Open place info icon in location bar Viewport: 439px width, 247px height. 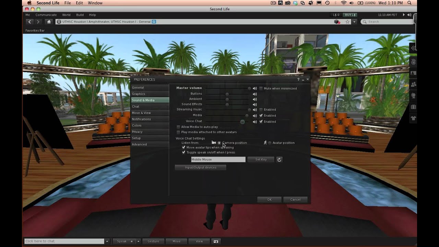(x=59, y=22)
